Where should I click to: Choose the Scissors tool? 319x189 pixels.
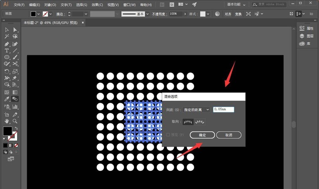click(15, 64)
